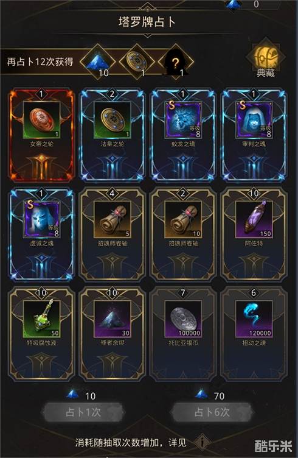Screen dimensions: 298x458
Task: Select the 托比亚银币 silver coin card
Action: [183, 334]
